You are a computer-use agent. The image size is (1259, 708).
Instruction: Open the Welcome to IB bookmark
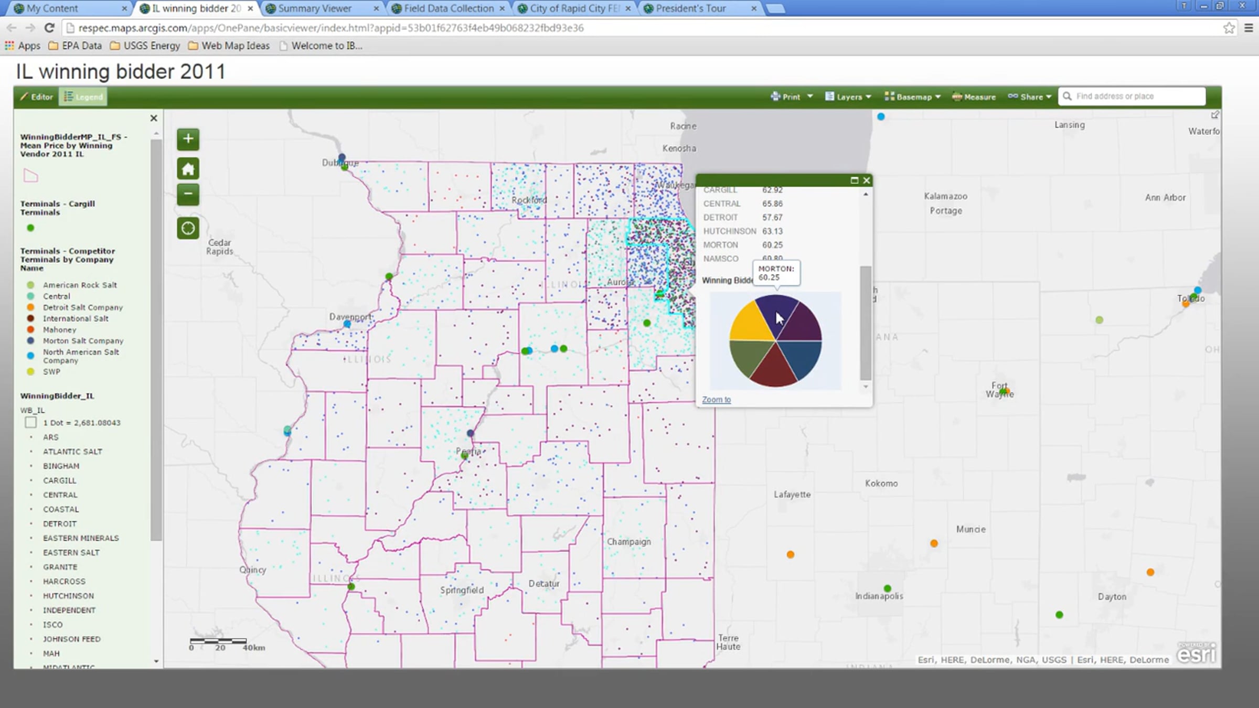click(x=321, y=46)
